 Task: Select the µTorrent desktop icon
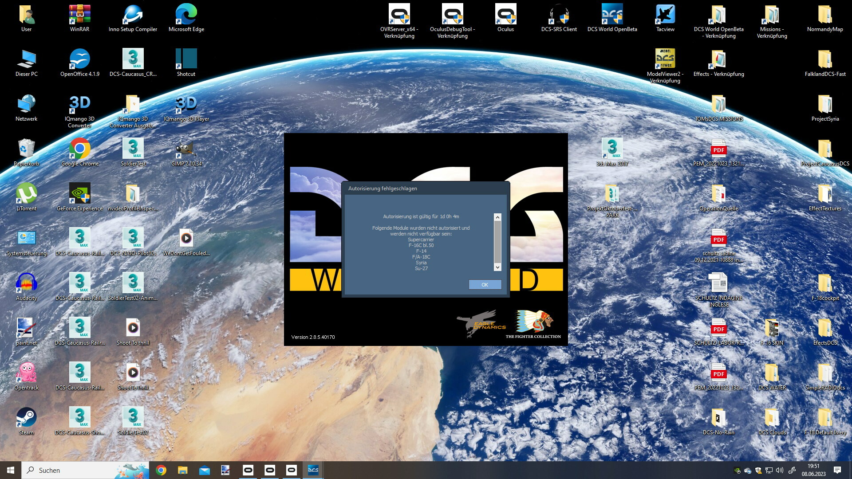tap(27, 197)
